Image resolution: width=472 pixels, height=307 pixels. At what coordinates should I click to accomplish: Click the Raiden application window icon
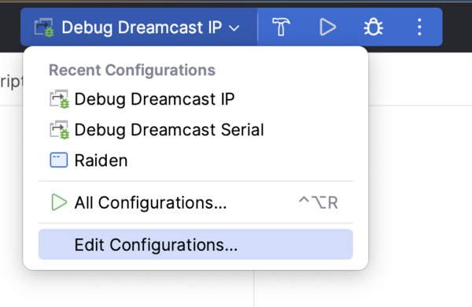[x=59, y=160]
